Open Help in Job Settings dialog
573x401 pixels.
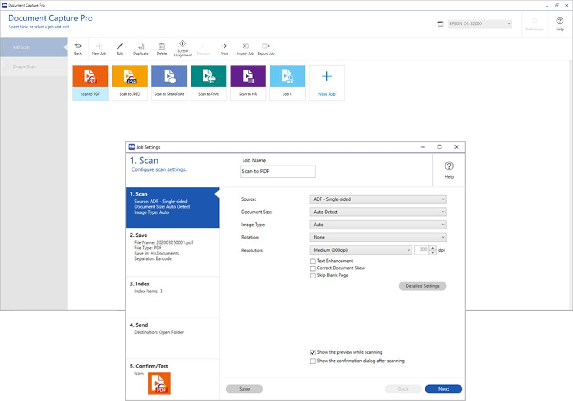[x=449, y=169]
